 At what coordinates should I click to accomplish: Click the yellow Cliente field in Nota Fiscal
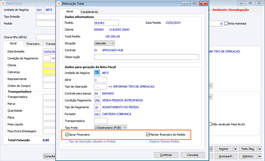pyautogui.click(x=49, y=65)
